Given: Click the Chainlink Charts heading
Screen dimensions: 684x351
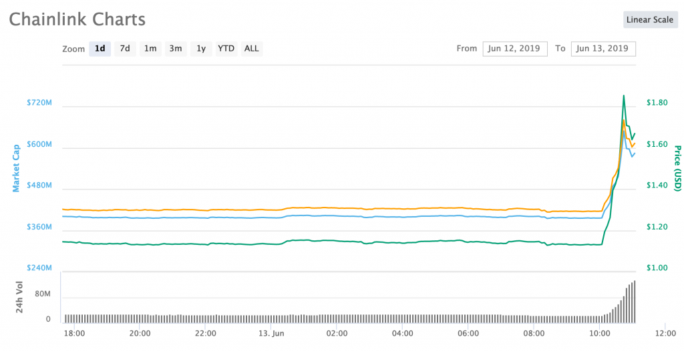Looking at the screenshot, I should coord(77,19).
